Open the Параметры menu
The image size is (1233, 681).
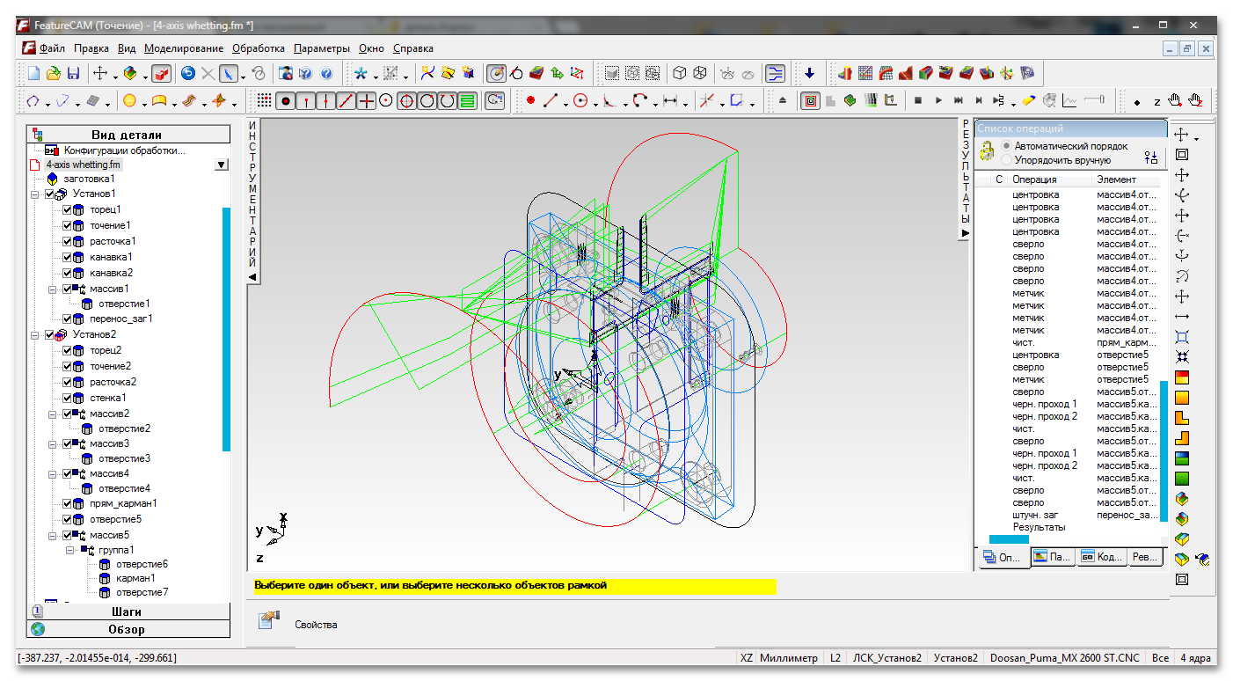pos(322,48)
